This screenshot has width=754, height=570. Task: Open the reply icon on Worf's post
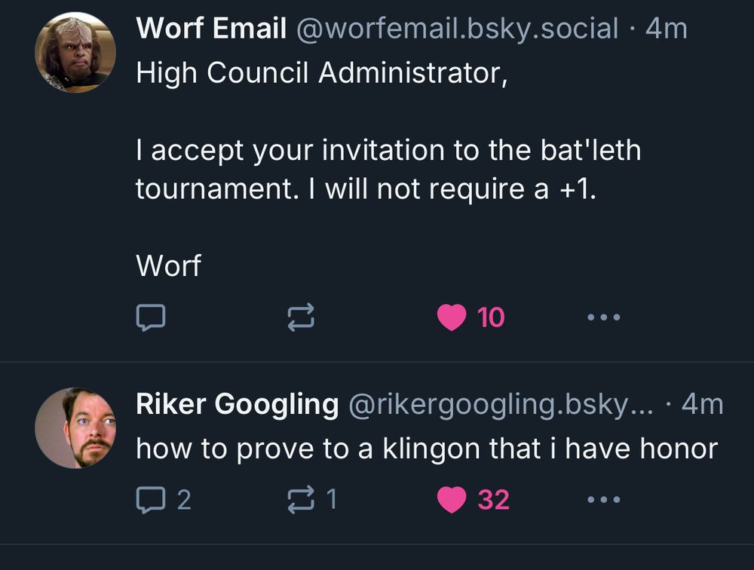151,317
